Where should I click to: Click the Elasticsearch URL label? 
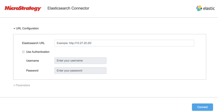coord(33,43)
